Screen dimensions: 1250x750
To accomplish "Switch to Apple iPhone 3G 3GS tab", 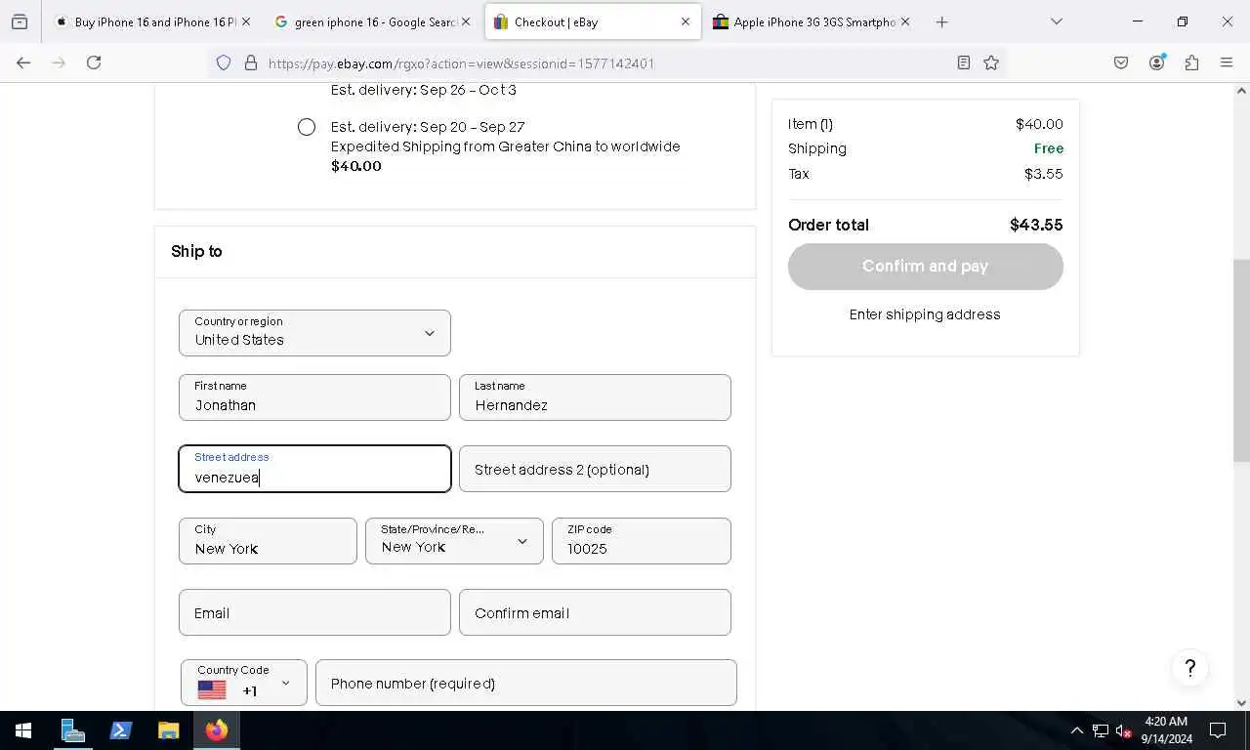I will (x=811, y=21).
